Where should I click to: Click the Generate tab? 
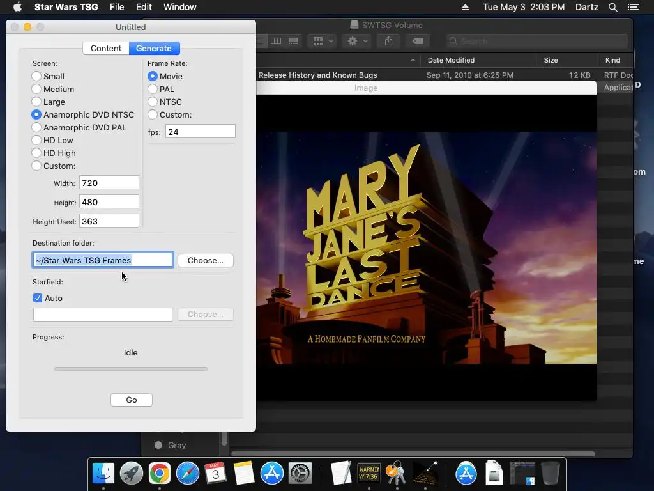coord(154,48)
